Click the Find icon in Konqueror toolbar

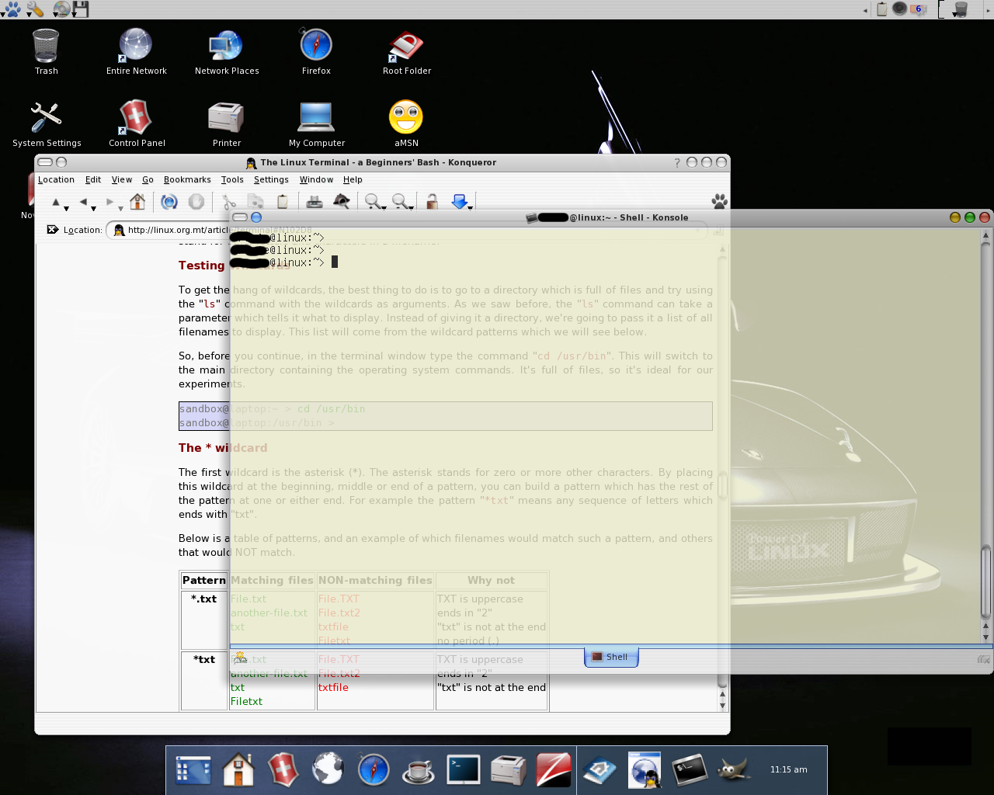pos(341,202)
